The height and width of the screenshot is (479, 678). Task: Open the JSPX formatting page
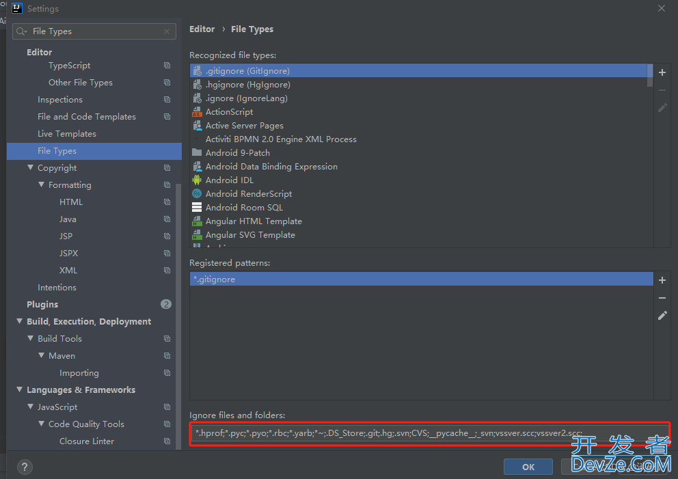(69, 253)
